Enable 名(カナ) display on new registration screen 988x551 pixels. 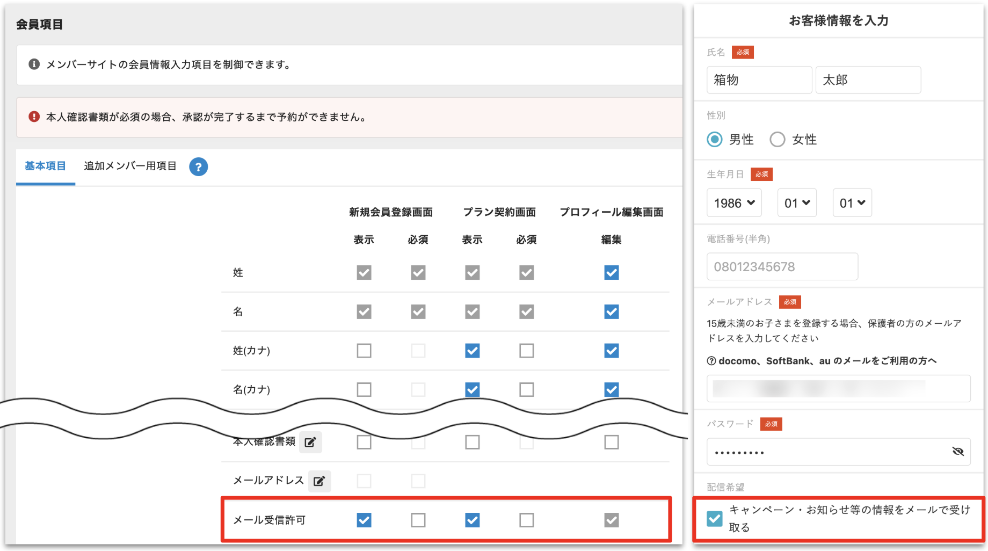364,390
